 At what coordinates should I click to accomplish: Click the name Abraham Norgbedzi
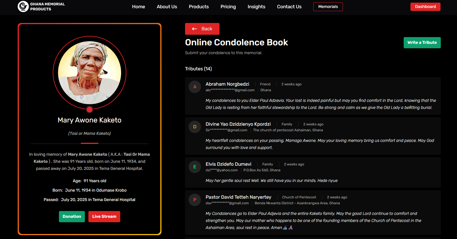pos(227,84)
